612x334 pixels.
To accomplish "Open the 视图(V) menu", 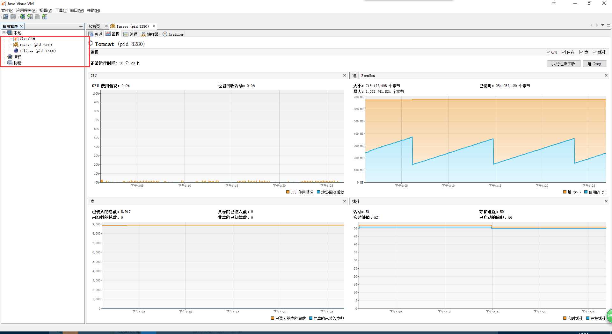I will (46, 11).
